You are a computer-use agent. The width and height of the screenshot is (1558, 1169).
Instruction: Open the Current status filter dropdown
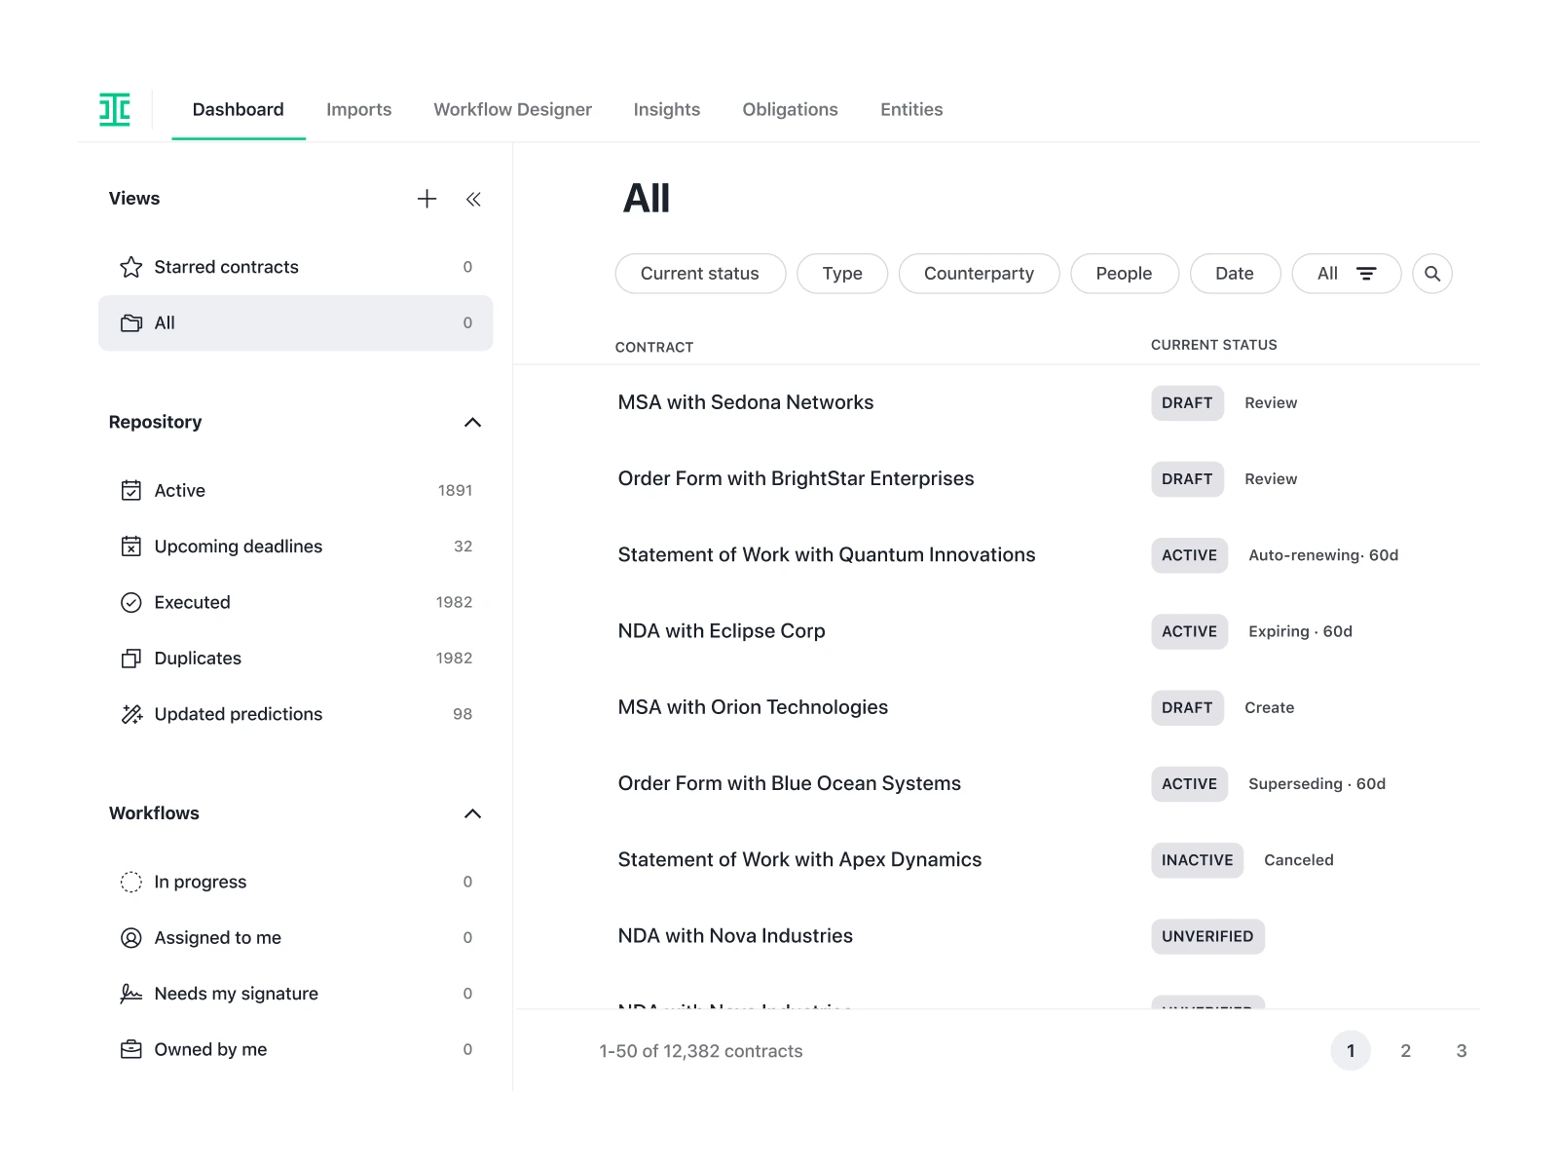(699, 274)
